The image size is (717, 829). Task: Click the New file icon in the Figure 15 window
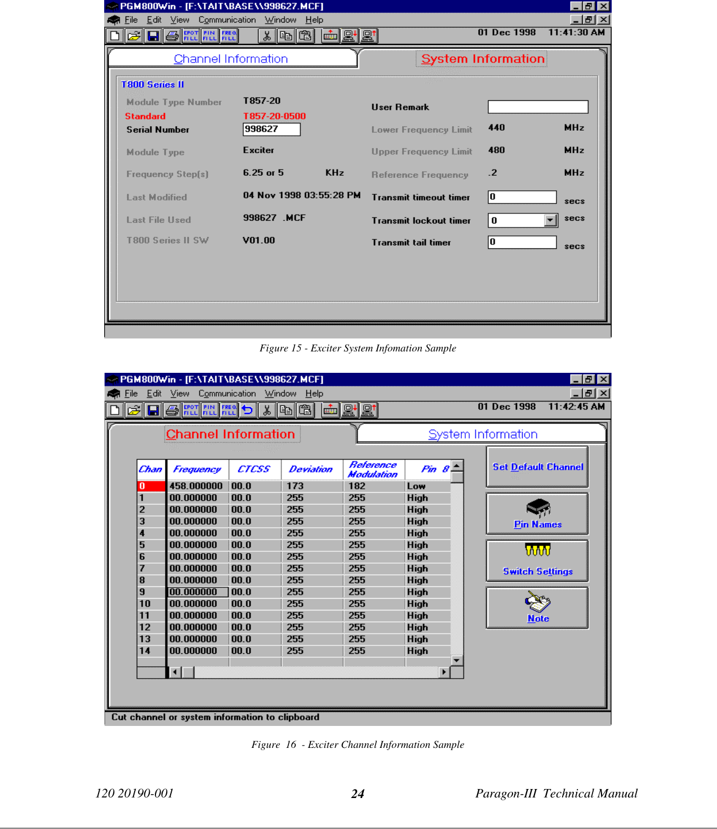click(115, 36)
